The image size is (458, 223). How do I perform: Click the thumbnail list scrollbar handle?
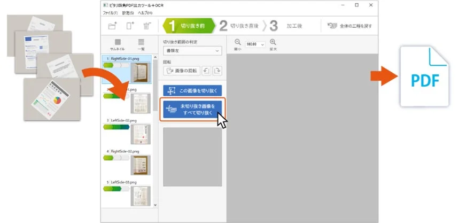155,86
